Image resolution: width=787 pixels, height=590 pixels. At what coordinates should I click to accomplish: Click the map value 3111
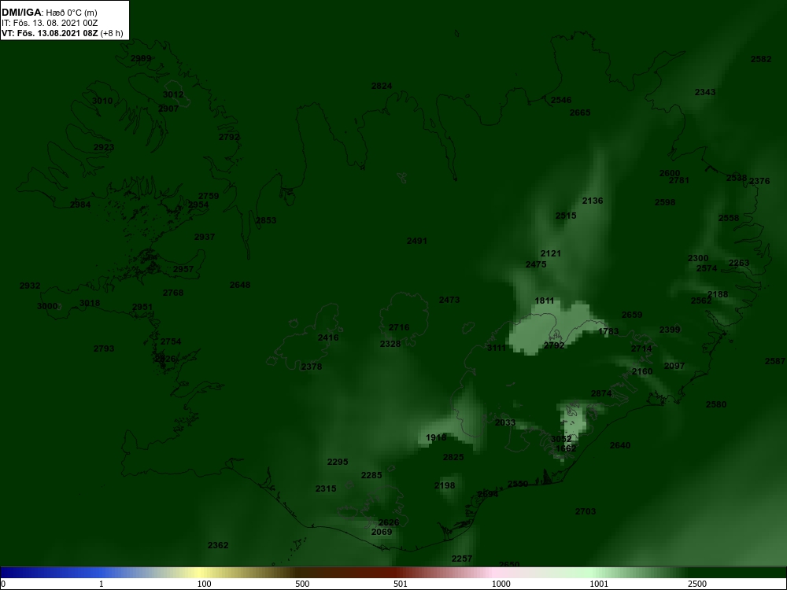(x=497, y=348)
